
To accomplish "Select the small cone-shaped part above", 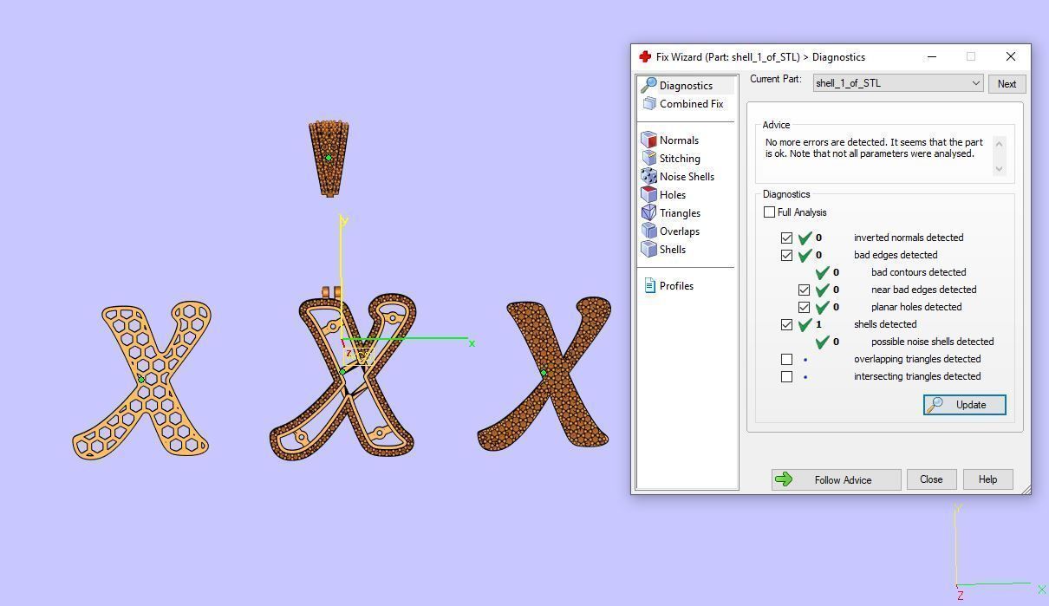I will pyautogui.click(x=329, y=158).
